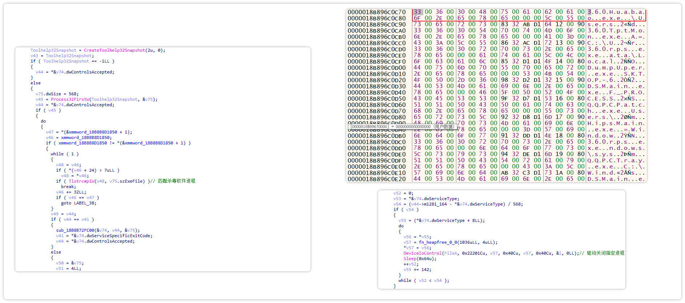Click the last hex row address 0000018B896C0E20
The width and height of the screenshot is (685, 303).
(376, 179)
